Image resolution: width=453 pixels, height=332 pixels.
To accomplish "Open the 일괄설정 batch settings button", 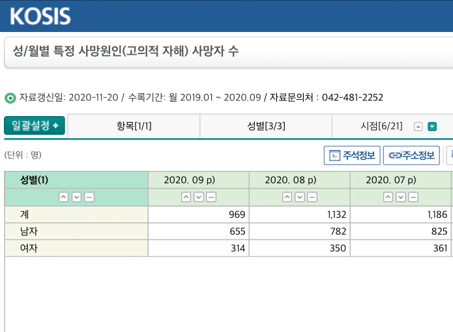I will pos(35,126).
